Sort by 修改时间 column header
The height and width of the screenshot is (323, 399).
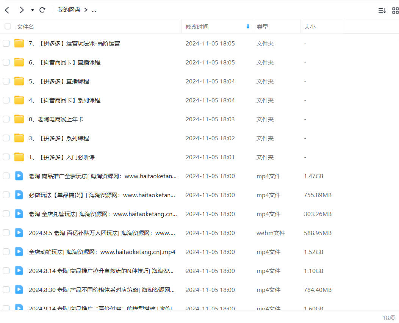point(197,27)
